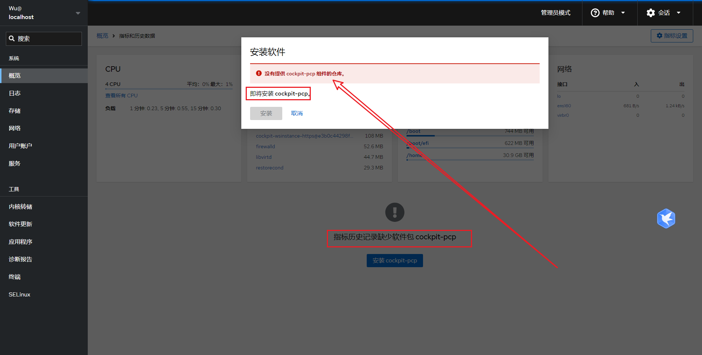The height and width of the screenshot is (355, 702).
Task: Select 日志 in the sidebar
Action: (15, 93)
